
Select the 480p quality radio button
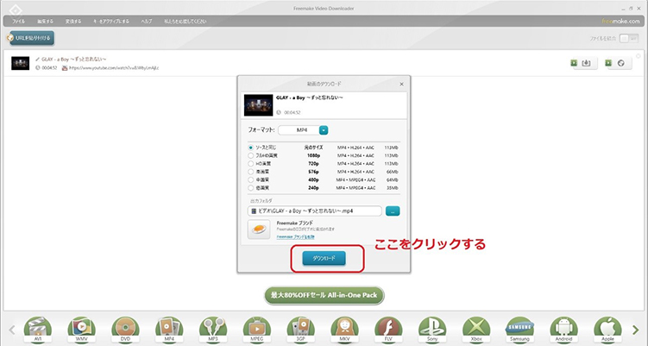click(x=251, y=179)
